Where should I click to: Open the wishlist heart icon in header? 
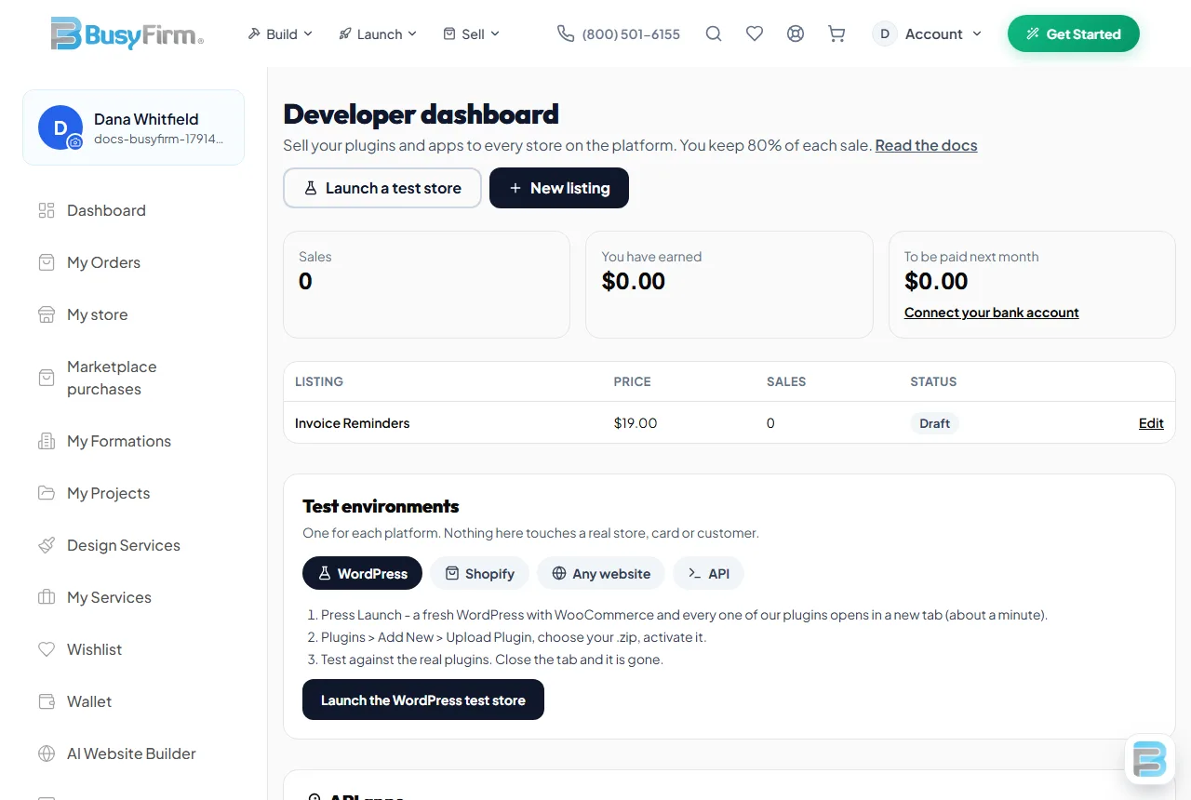click(x=755, y=33)
